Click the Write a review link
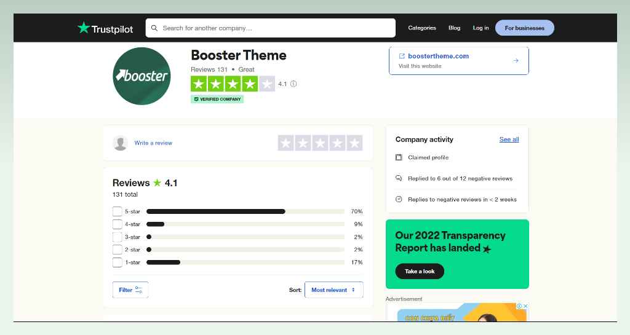Image resolution: width=630 pixels, height=335 pixels. 153,143
